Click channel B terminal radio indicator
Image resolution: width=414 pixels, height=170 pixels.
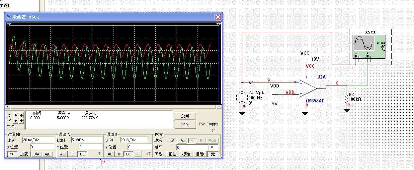[x=149, y=154]
